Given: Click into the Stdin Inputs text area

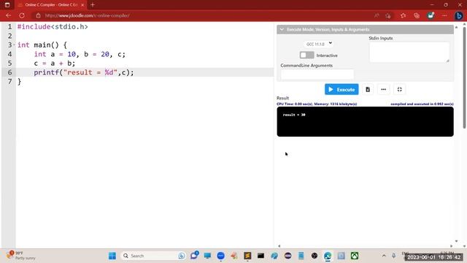Looking at the screenshot, I should point(409,52).
